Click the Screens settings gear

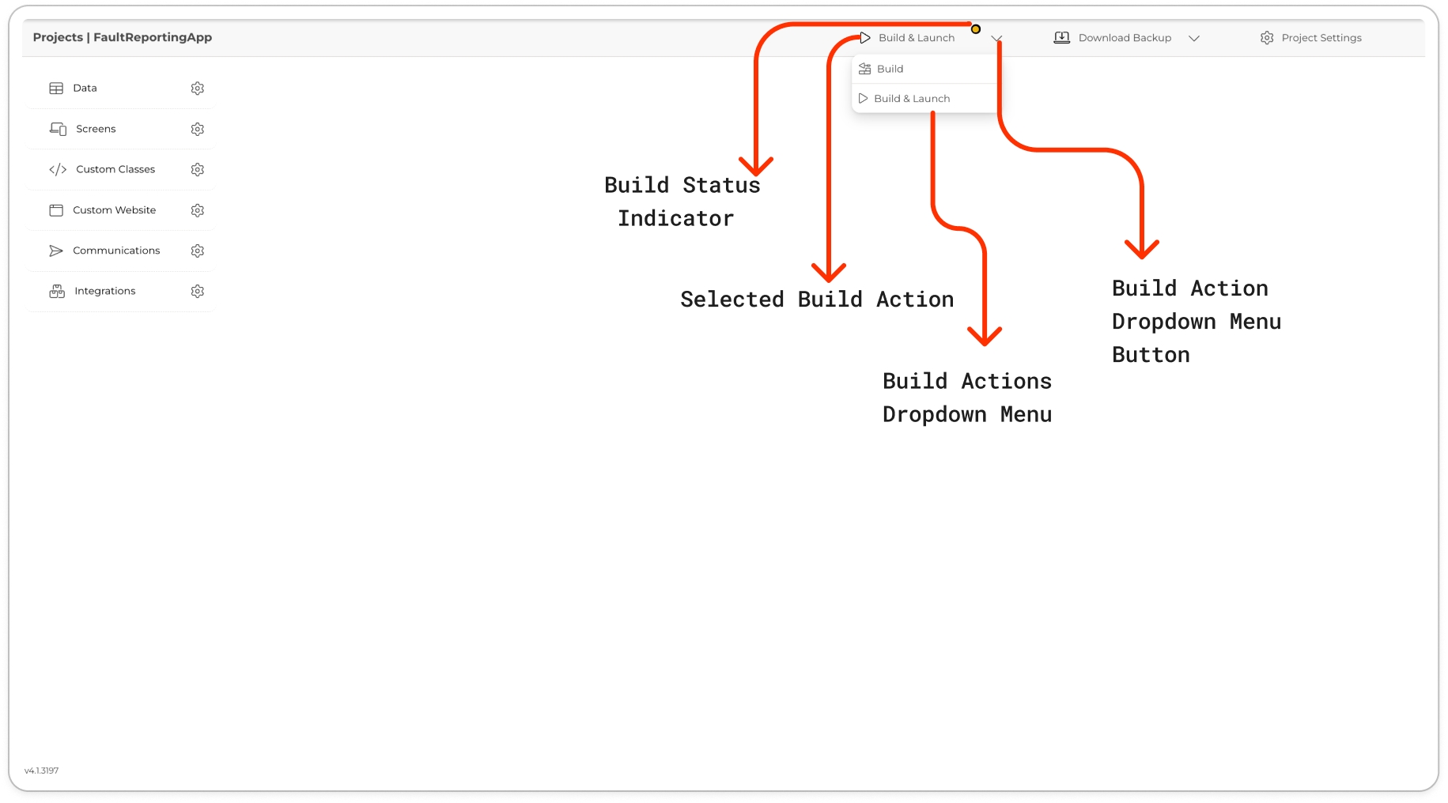click(198, 129)
